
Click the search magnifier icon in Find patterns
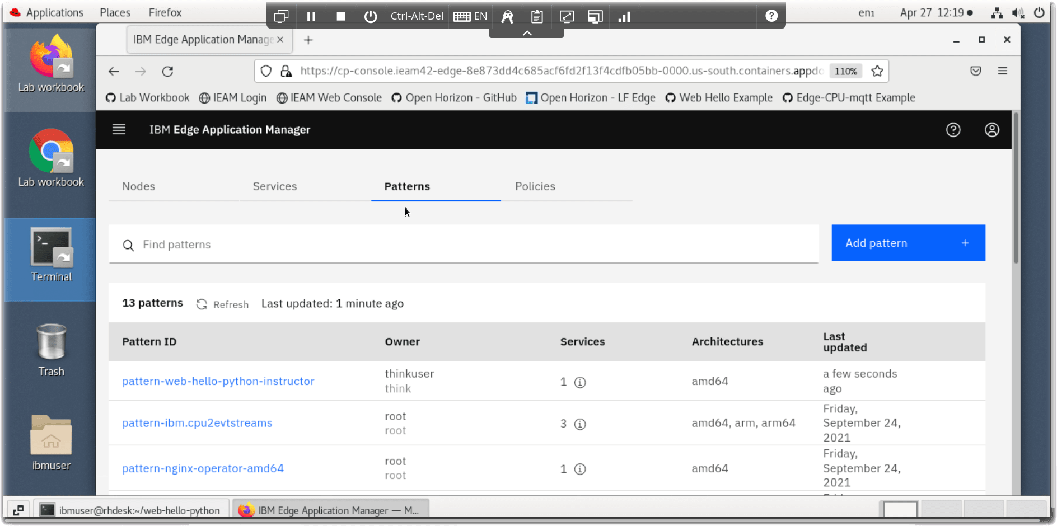tap(128, 245)
